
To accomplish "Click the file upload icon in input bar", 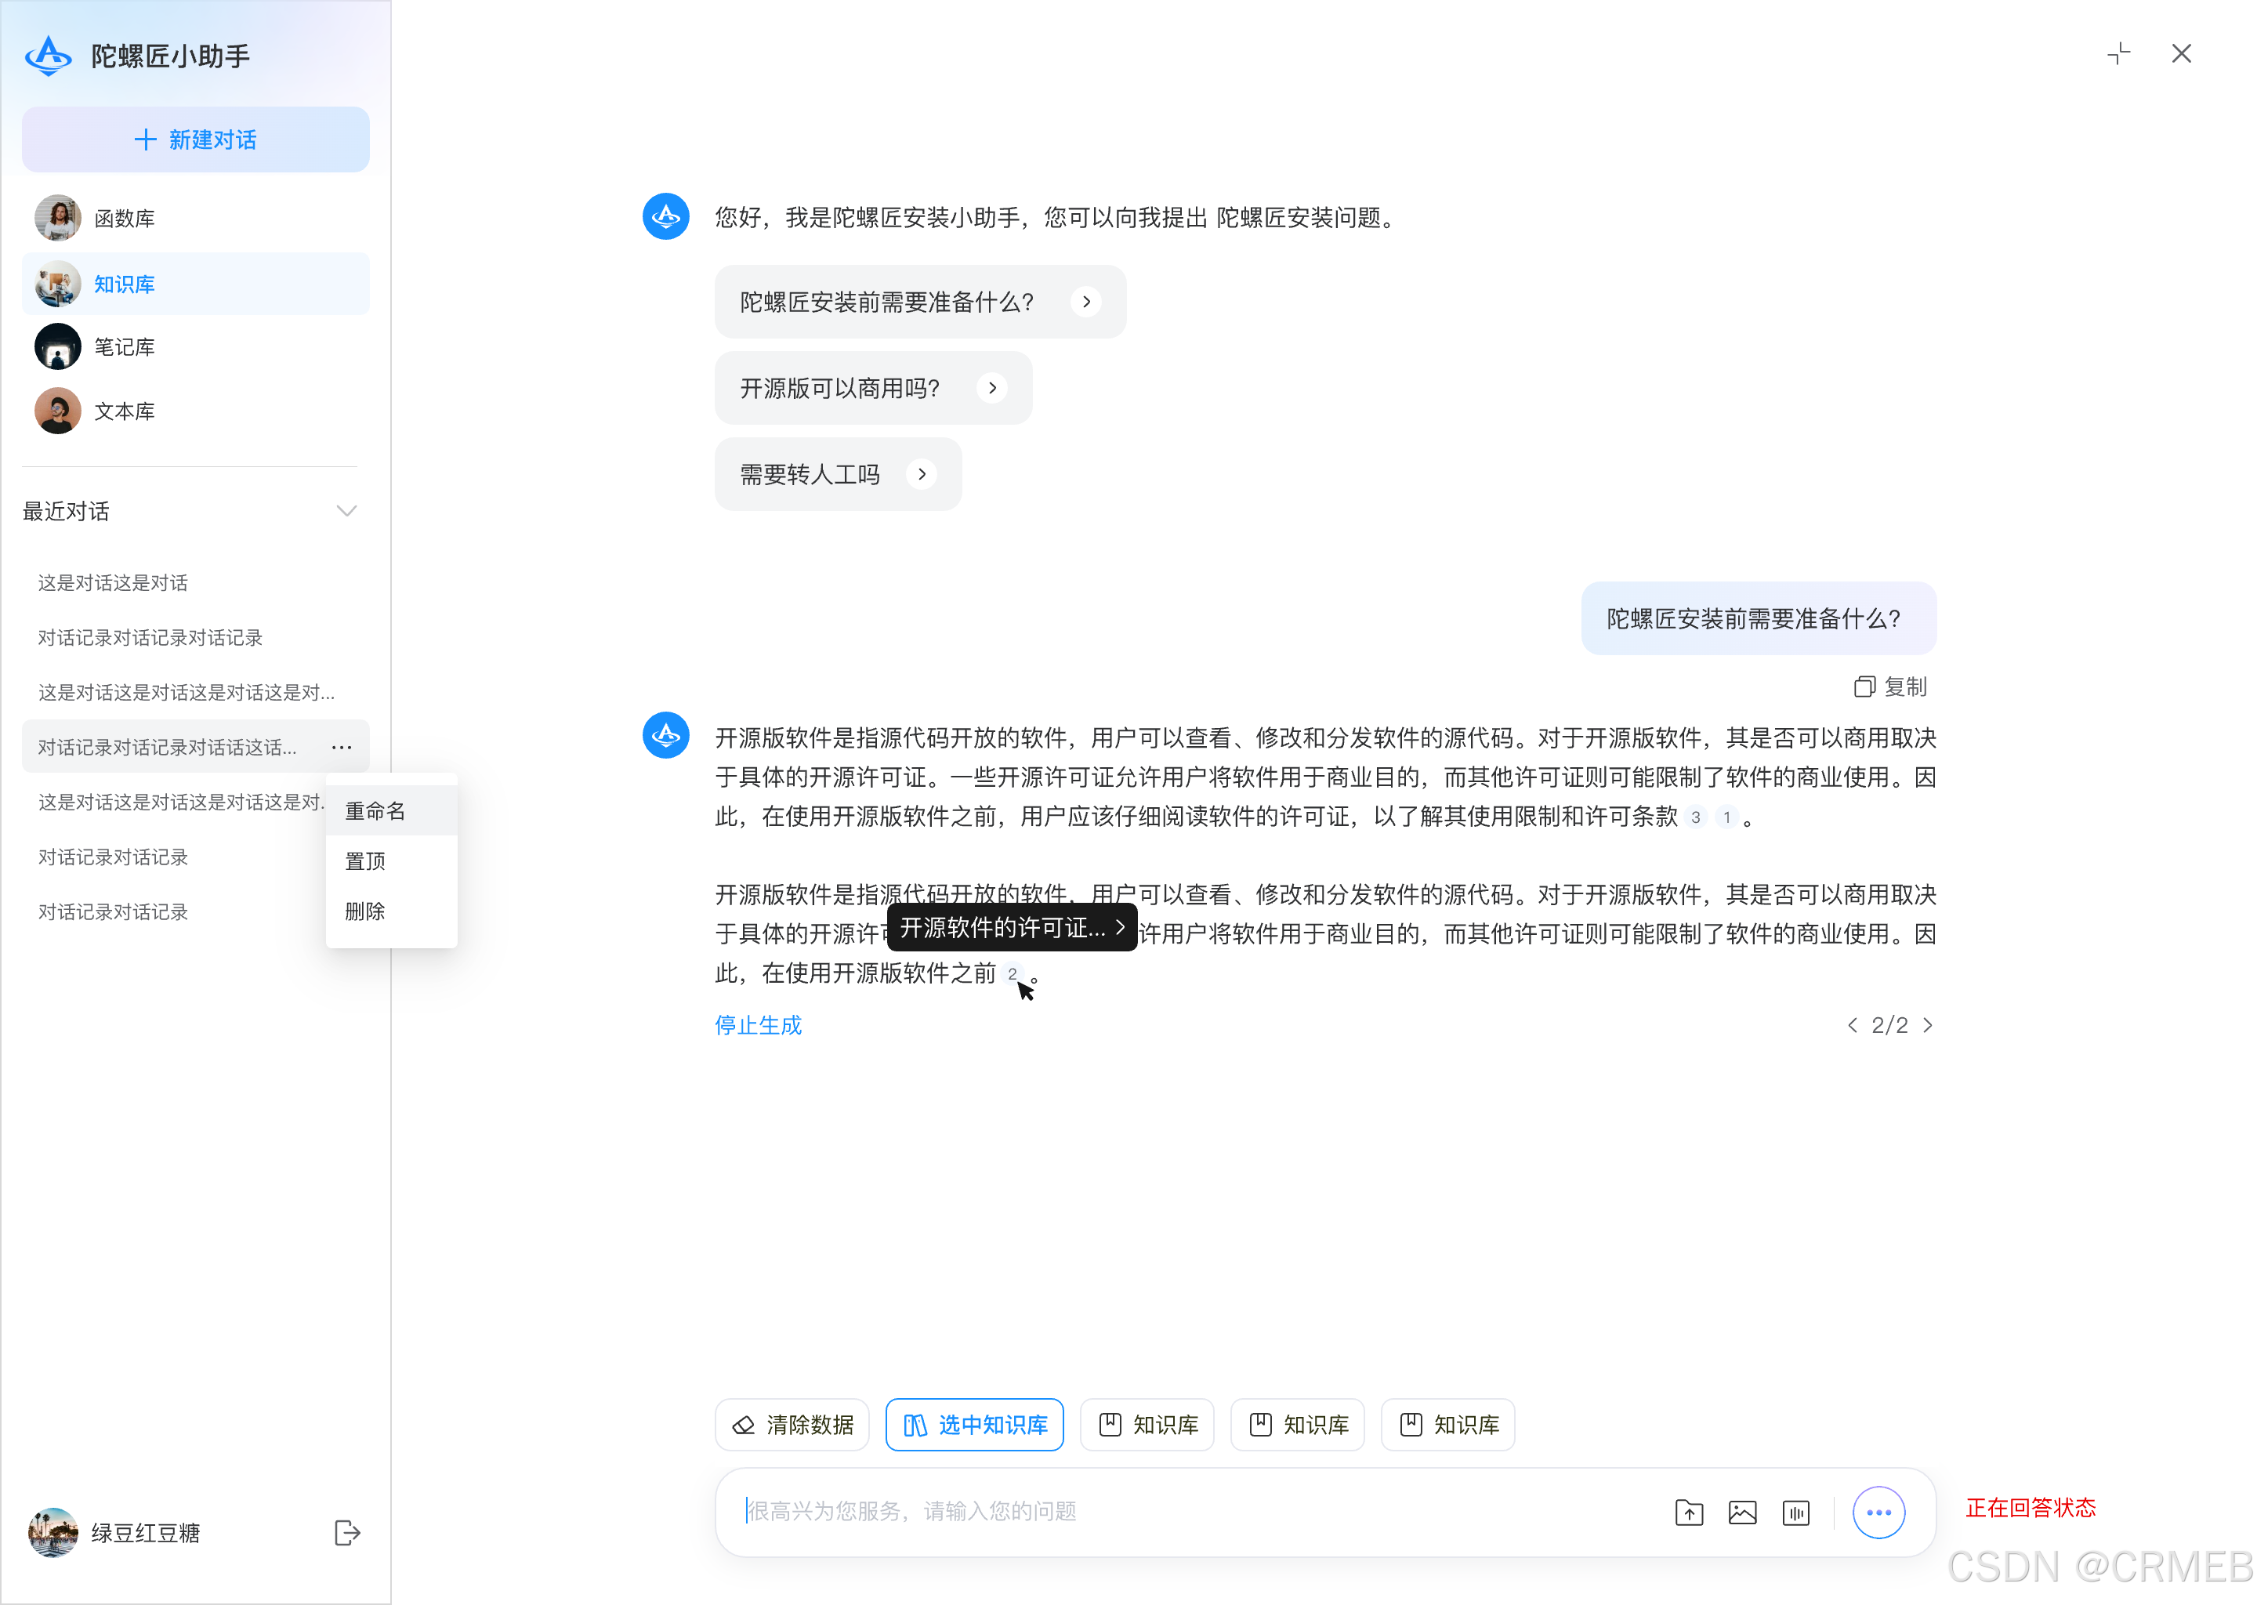I will tap(1689, 1512).
